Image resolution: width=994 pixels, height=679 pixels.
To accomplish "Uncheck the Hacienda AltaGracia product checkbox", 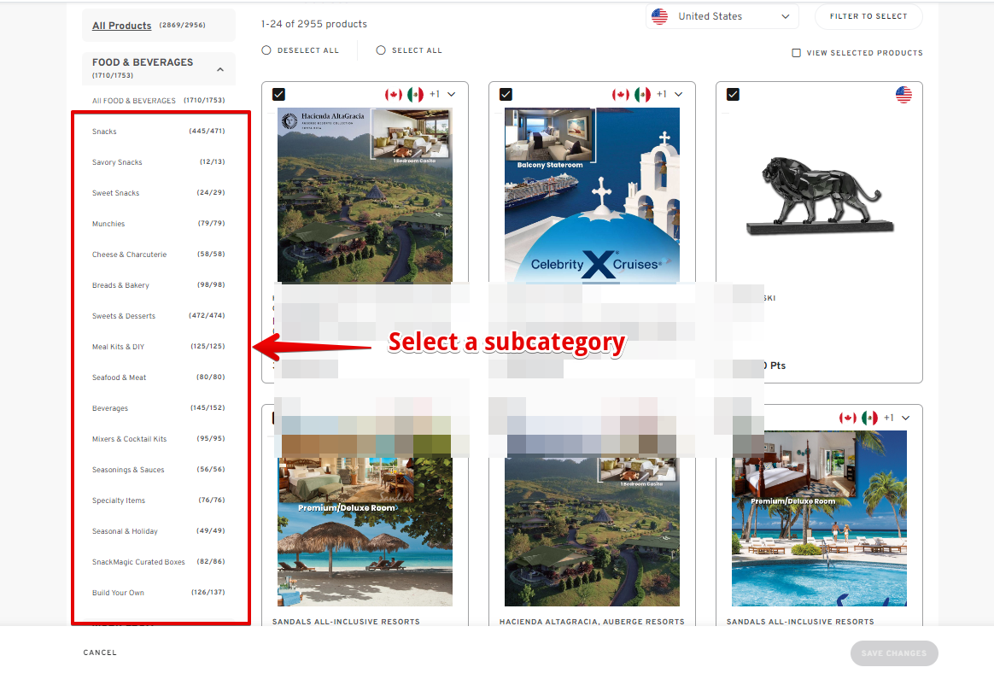I will (278, 95).
